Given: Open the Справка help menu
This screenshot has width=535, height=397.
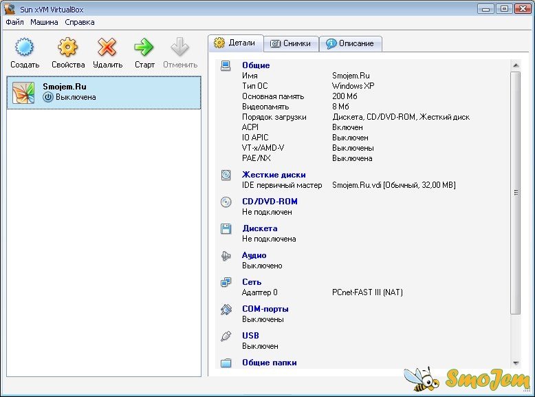Looking at the screenshot, I should point(80,22).
